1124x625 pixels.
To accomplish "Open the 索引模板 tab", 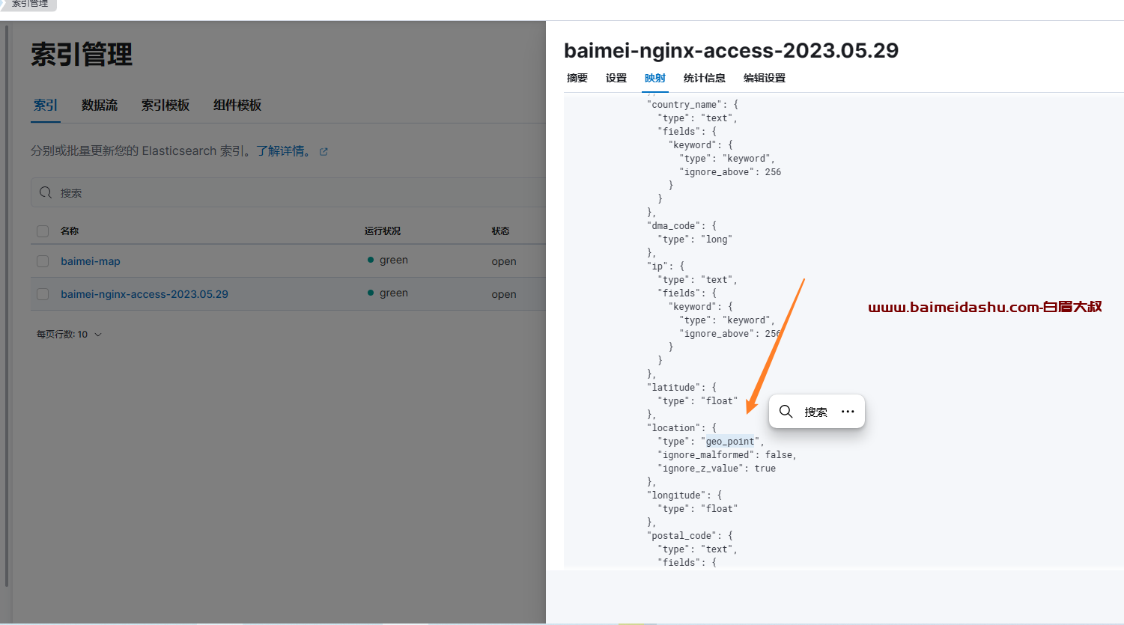I will click(165, 105).
